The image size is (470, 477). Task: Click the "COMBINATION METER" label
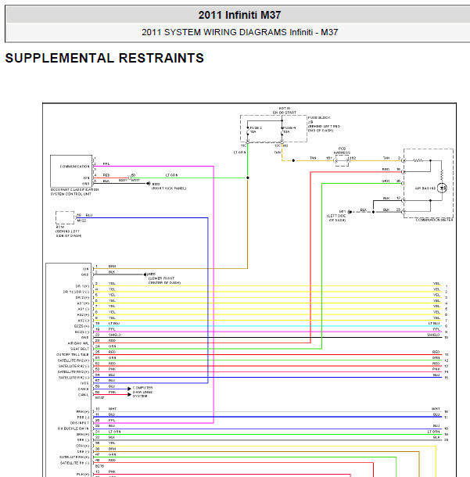pos(434,220)
